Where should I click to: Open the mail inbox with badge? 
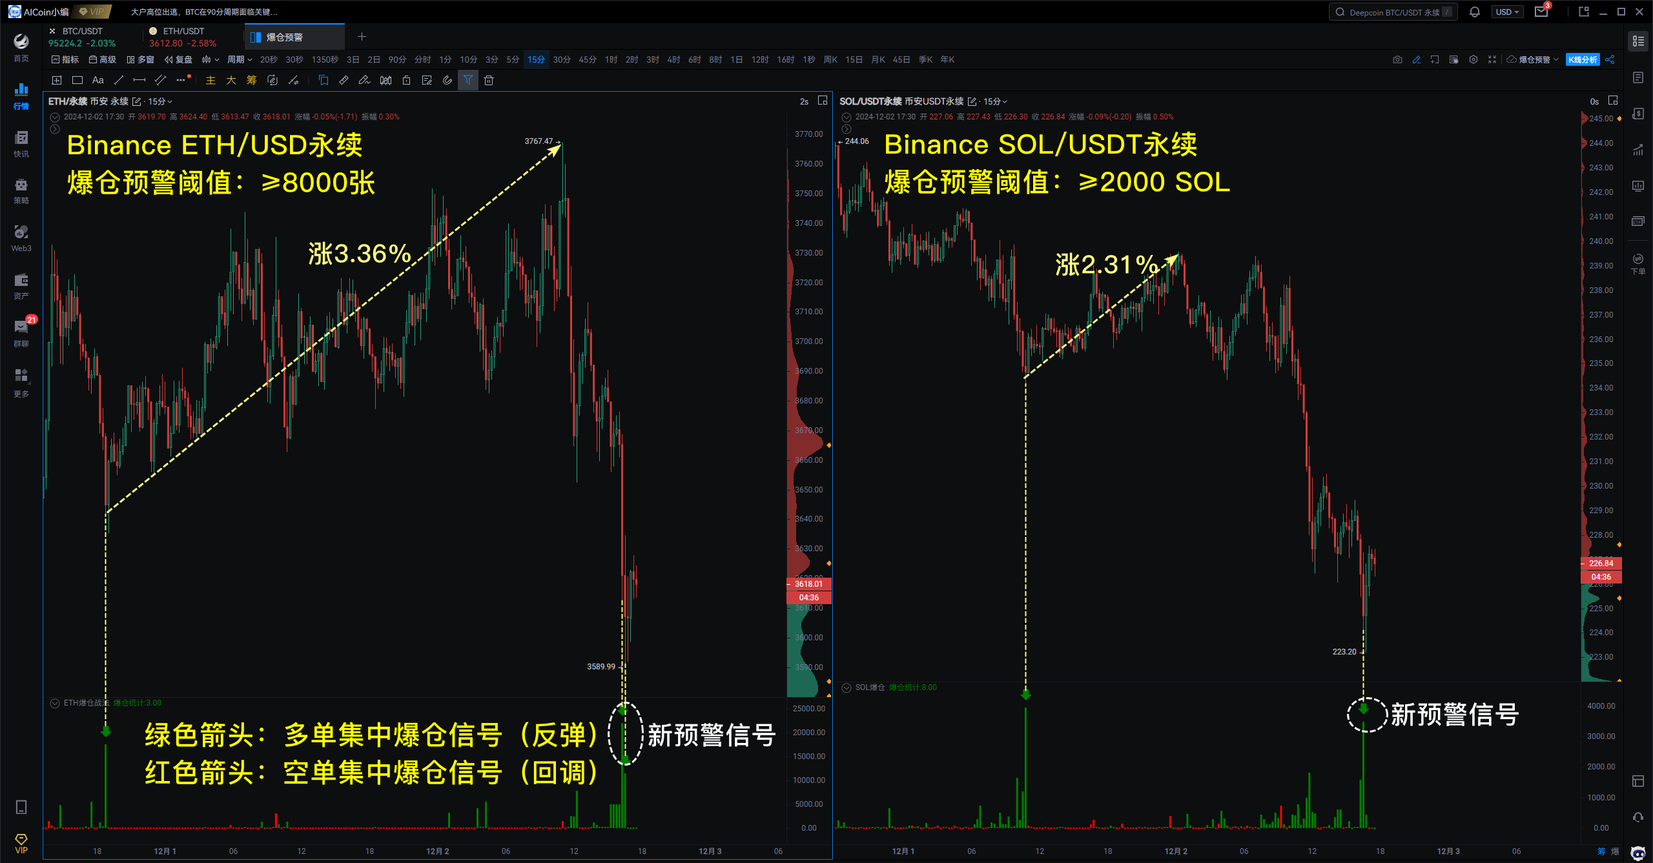point(1541,12)
